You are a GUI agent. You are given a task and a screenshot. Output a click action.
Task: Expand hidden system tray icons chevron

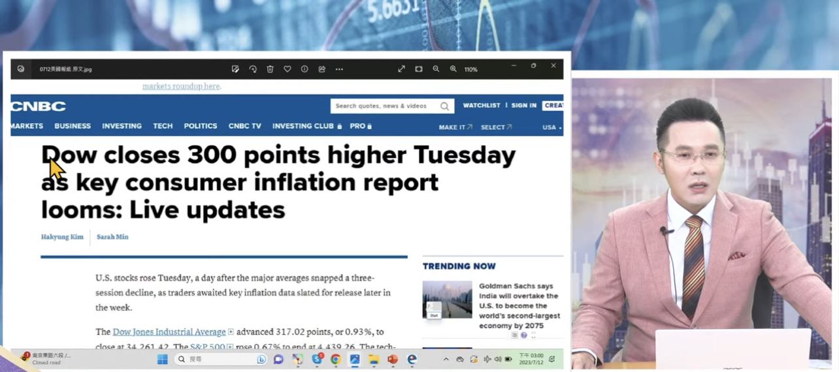(446, 359)
